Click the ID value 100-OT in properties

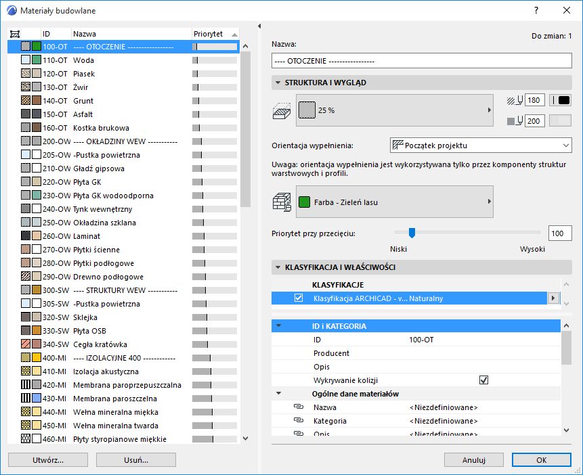click(x=421, y=340)
